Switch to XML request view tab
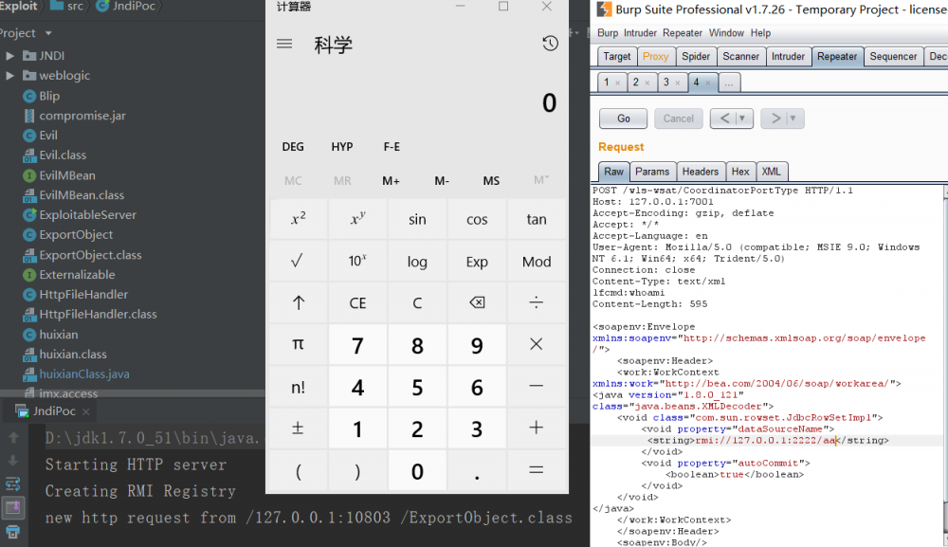948x547 pixels. pos(771,172)
